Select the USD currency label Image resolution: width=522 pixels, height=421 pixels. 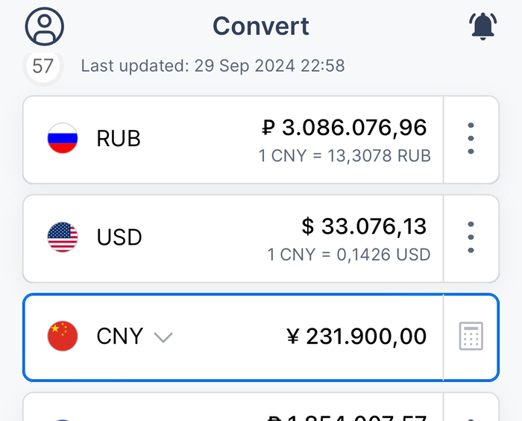point(119,237)
